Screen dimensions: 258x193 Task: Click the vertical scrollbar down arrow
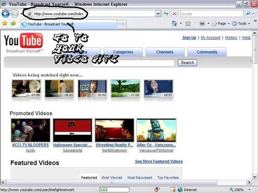coord(255,177)
